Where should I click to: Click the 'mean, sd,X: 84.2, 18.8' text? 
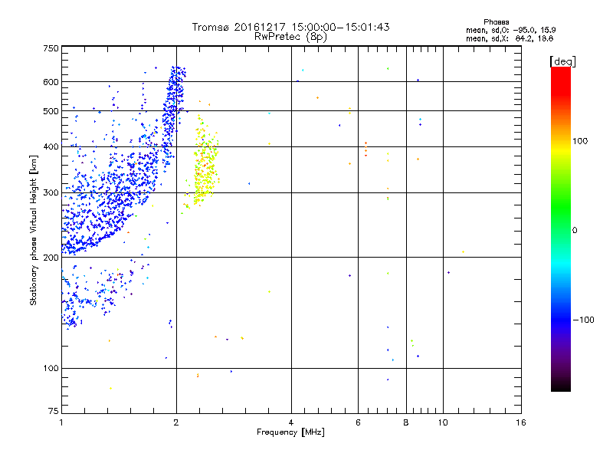(510, 38)
